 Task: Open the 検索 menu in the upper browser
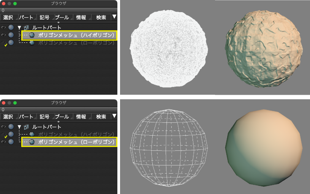101,17
